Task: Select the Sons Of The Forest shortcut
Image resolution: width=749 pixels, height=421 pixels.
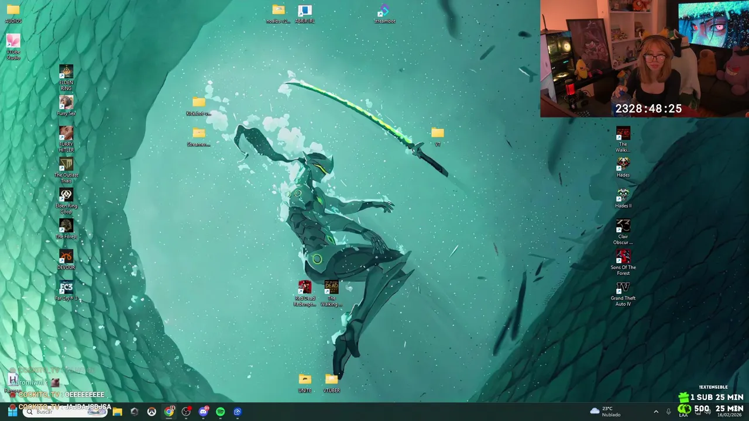Action: 623,263
